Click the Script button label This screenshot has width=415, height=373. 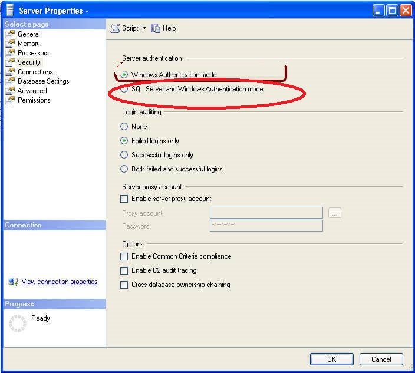[x=130, y=28]
